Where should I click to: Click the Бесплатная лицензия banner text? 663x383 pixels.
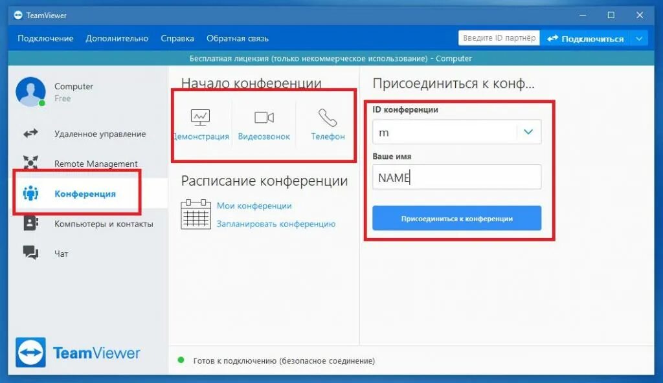pos(331,58)
